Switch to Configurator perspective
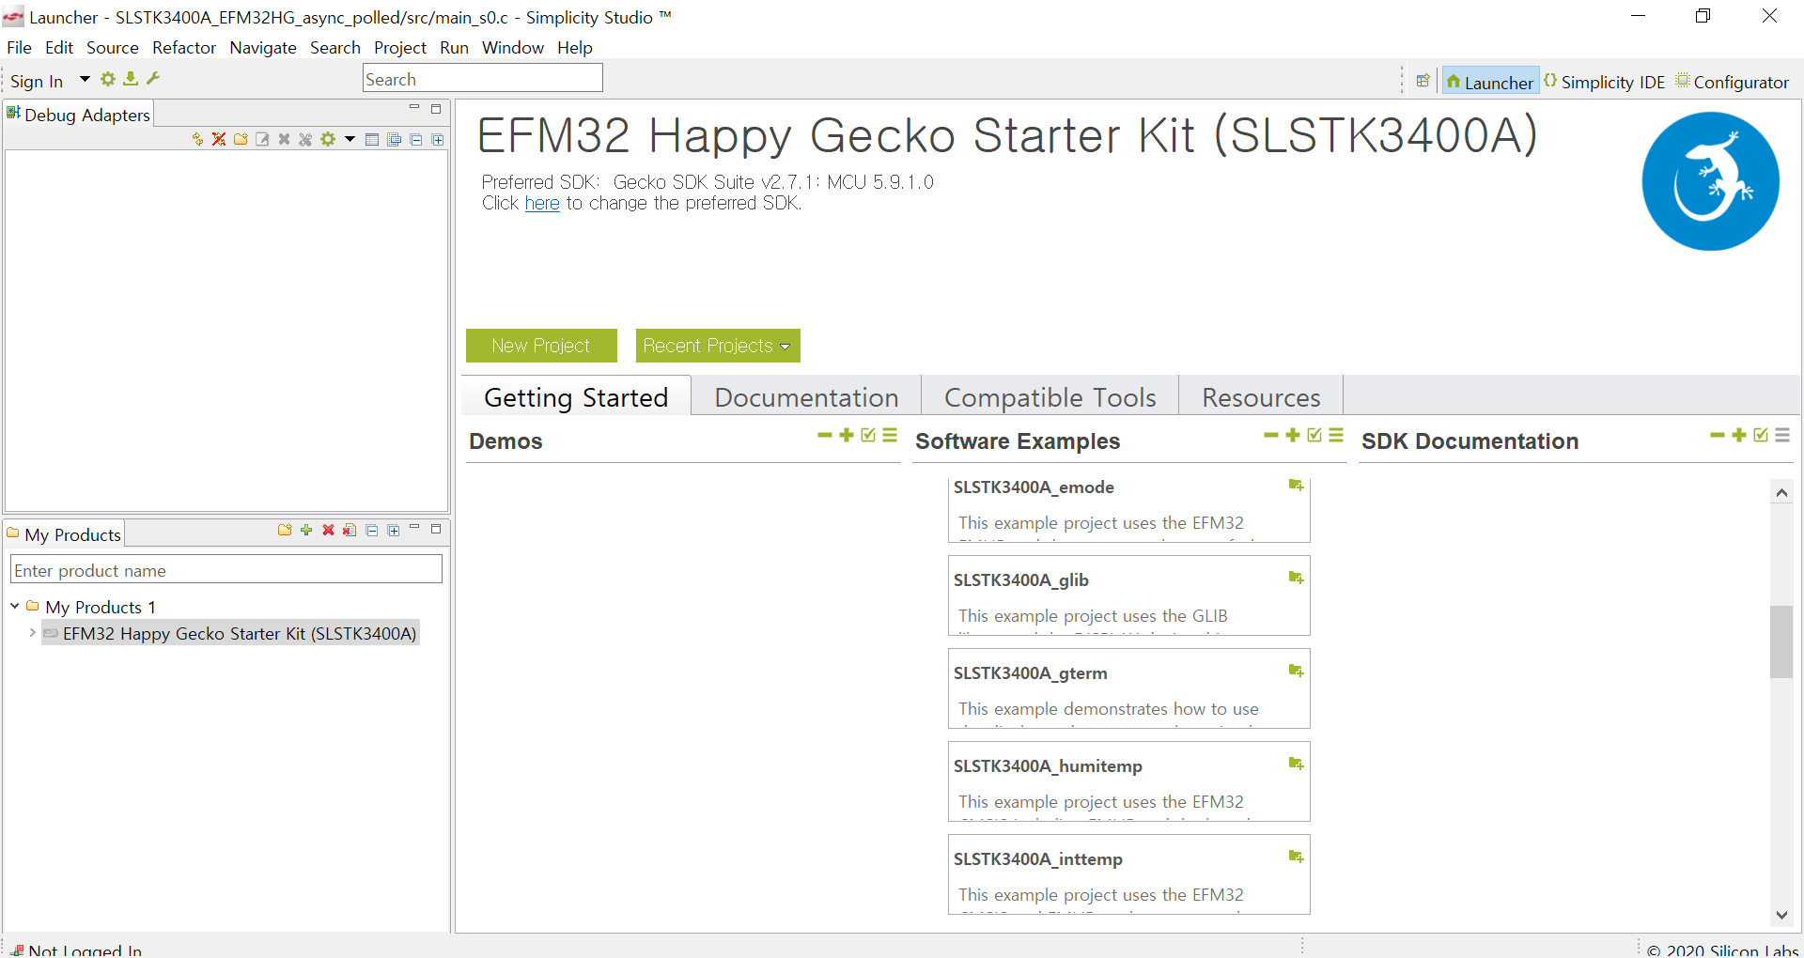The width and height of the screenshot is (1804, 958). (1733, 82)
